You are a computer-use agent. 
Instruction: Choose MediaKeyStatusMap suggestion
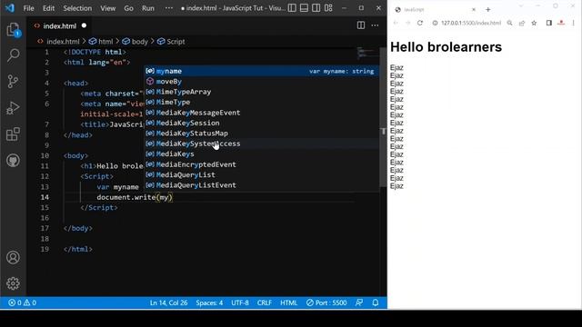coord(261,134)
